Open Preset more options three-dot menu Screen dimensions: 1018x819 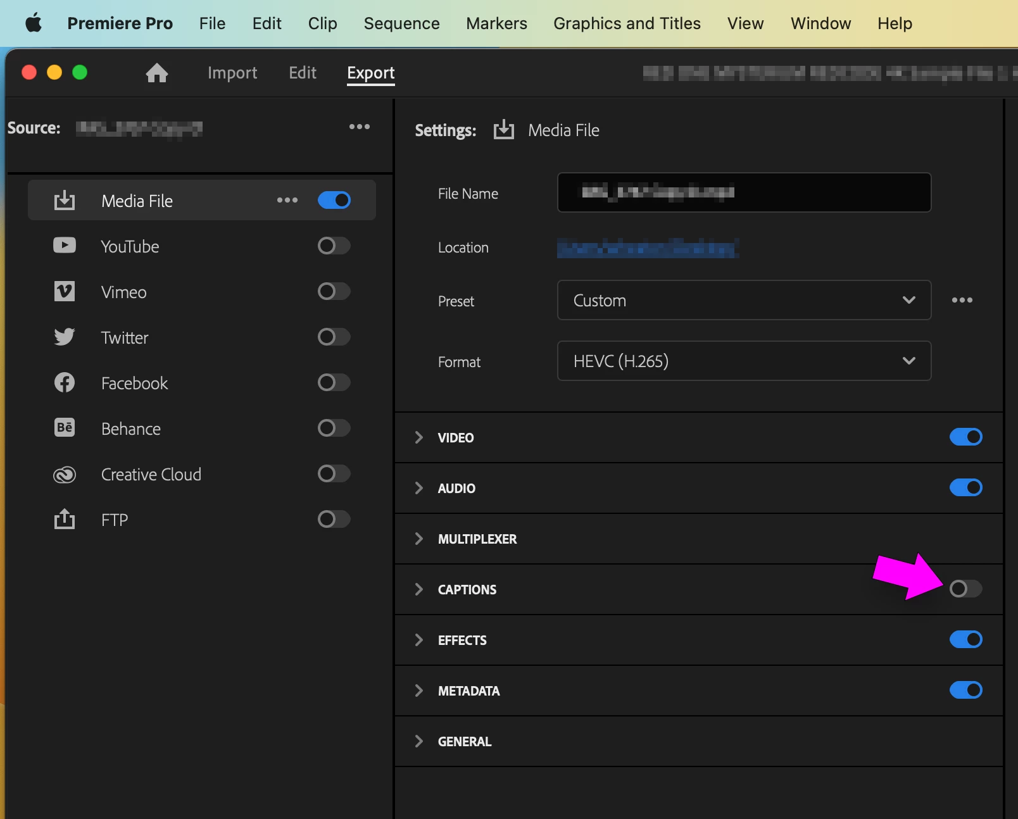click(x=962, y=300)
